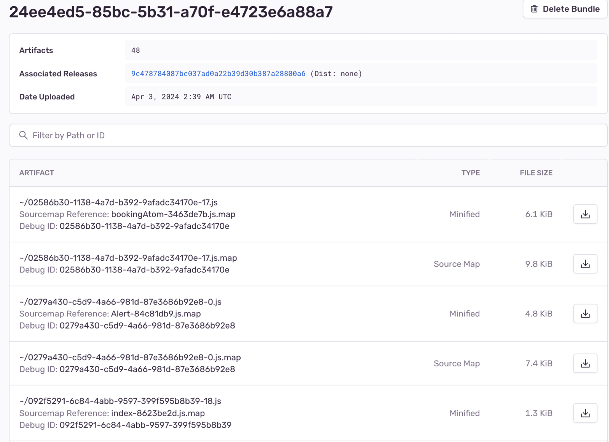The width and height of the screenshot is (609, 442).
Task: Click the artifact path ending in -0.js.map
Action: (130, 357)
